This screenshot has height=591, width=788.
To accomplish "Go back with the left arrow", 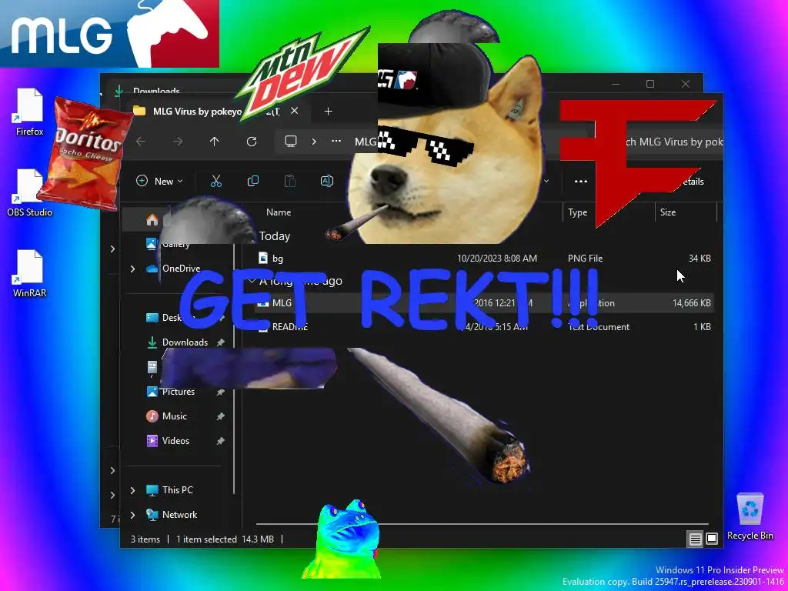I will coord(142,142).
